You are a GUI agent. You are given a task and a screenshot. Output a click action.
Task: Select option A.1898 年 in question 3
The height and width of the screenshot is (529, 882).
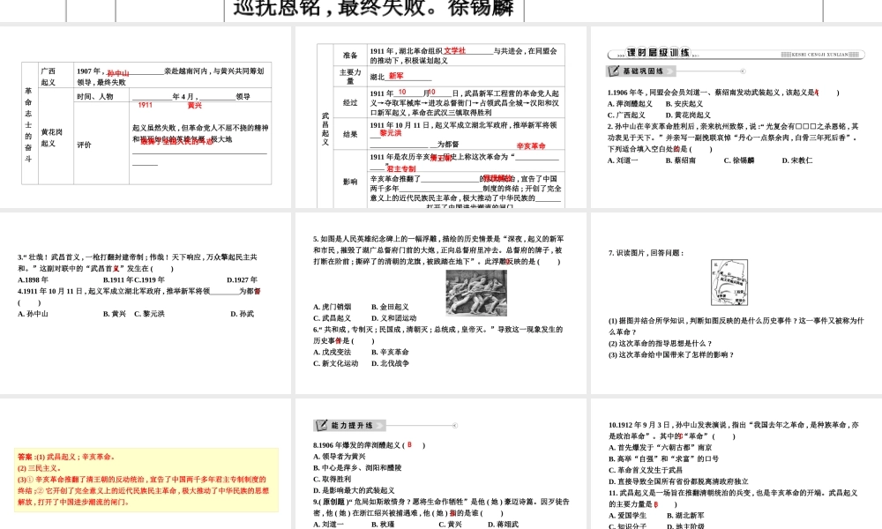(x=33, y=279)
